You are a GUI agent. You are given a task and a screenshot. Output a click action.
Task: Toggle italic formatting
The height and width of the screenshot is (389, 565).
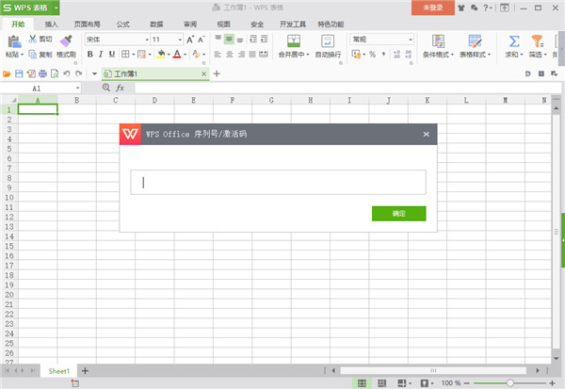(x=101, y=55)
